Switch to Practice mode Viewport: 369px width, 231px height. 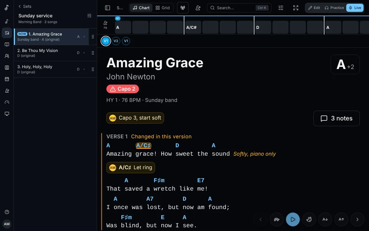pos(334,8)
